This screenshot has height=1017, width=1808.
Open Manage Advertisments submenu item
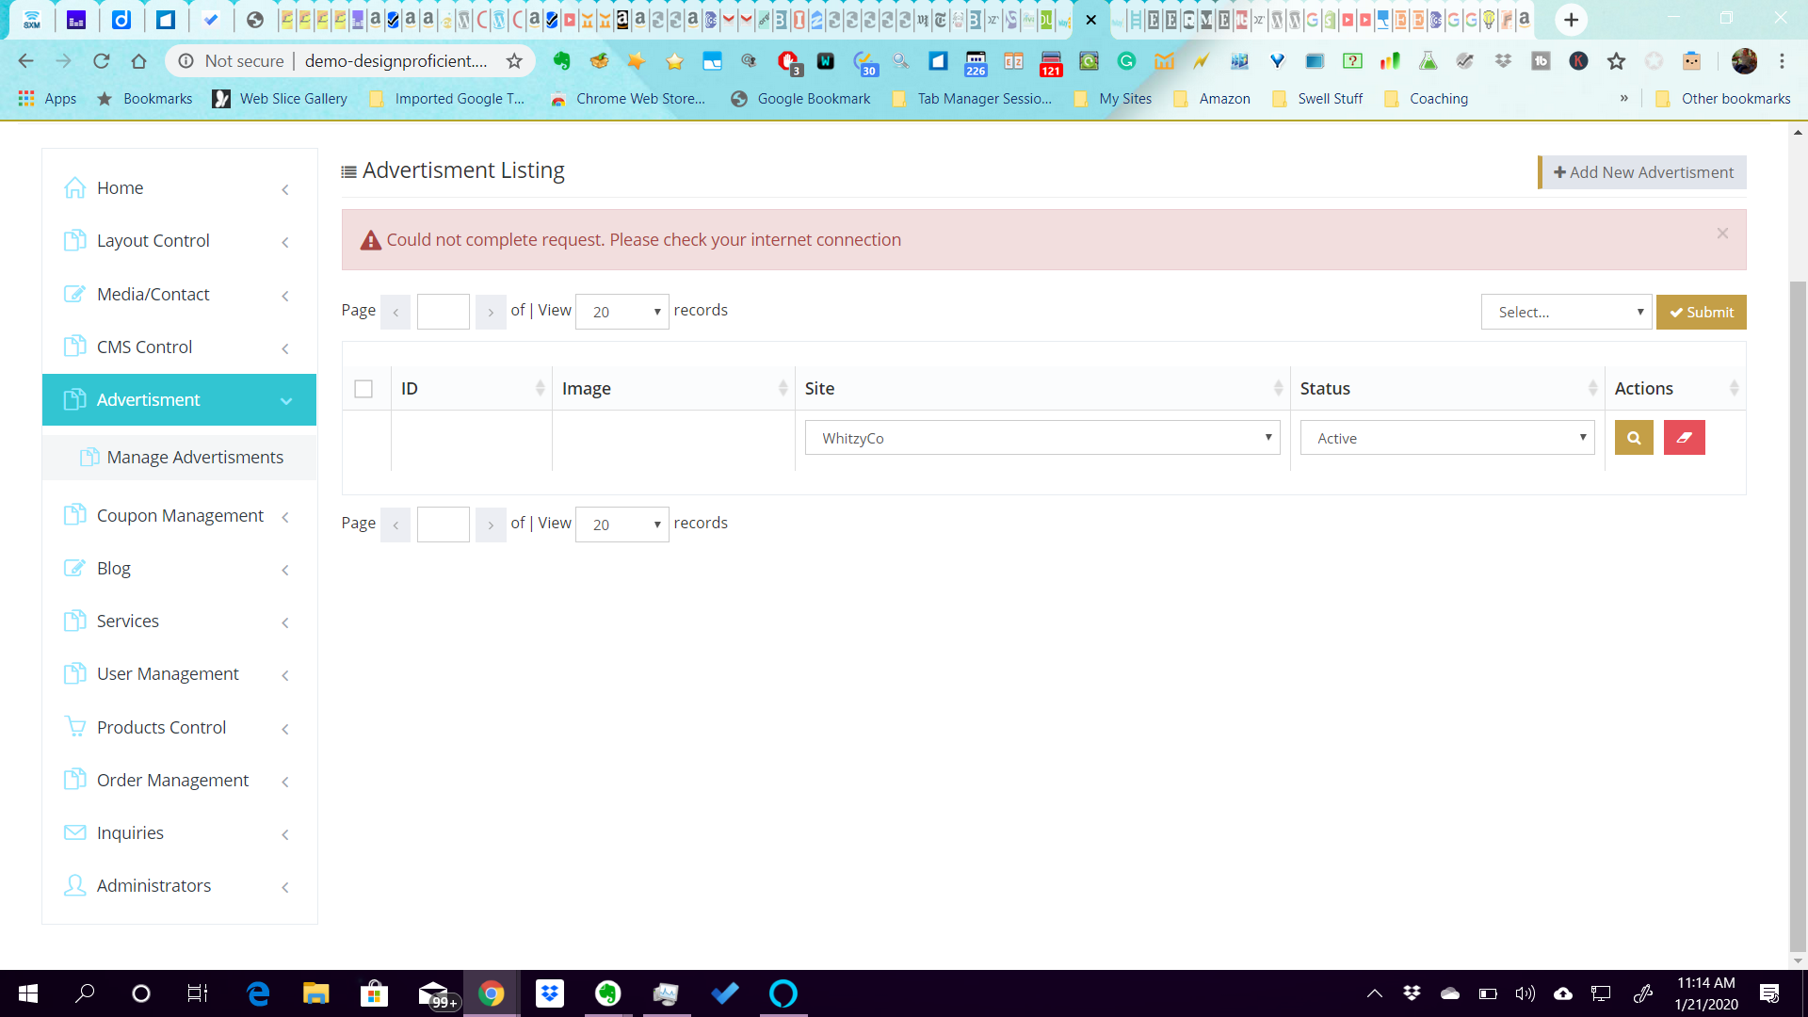pos(194,457)
